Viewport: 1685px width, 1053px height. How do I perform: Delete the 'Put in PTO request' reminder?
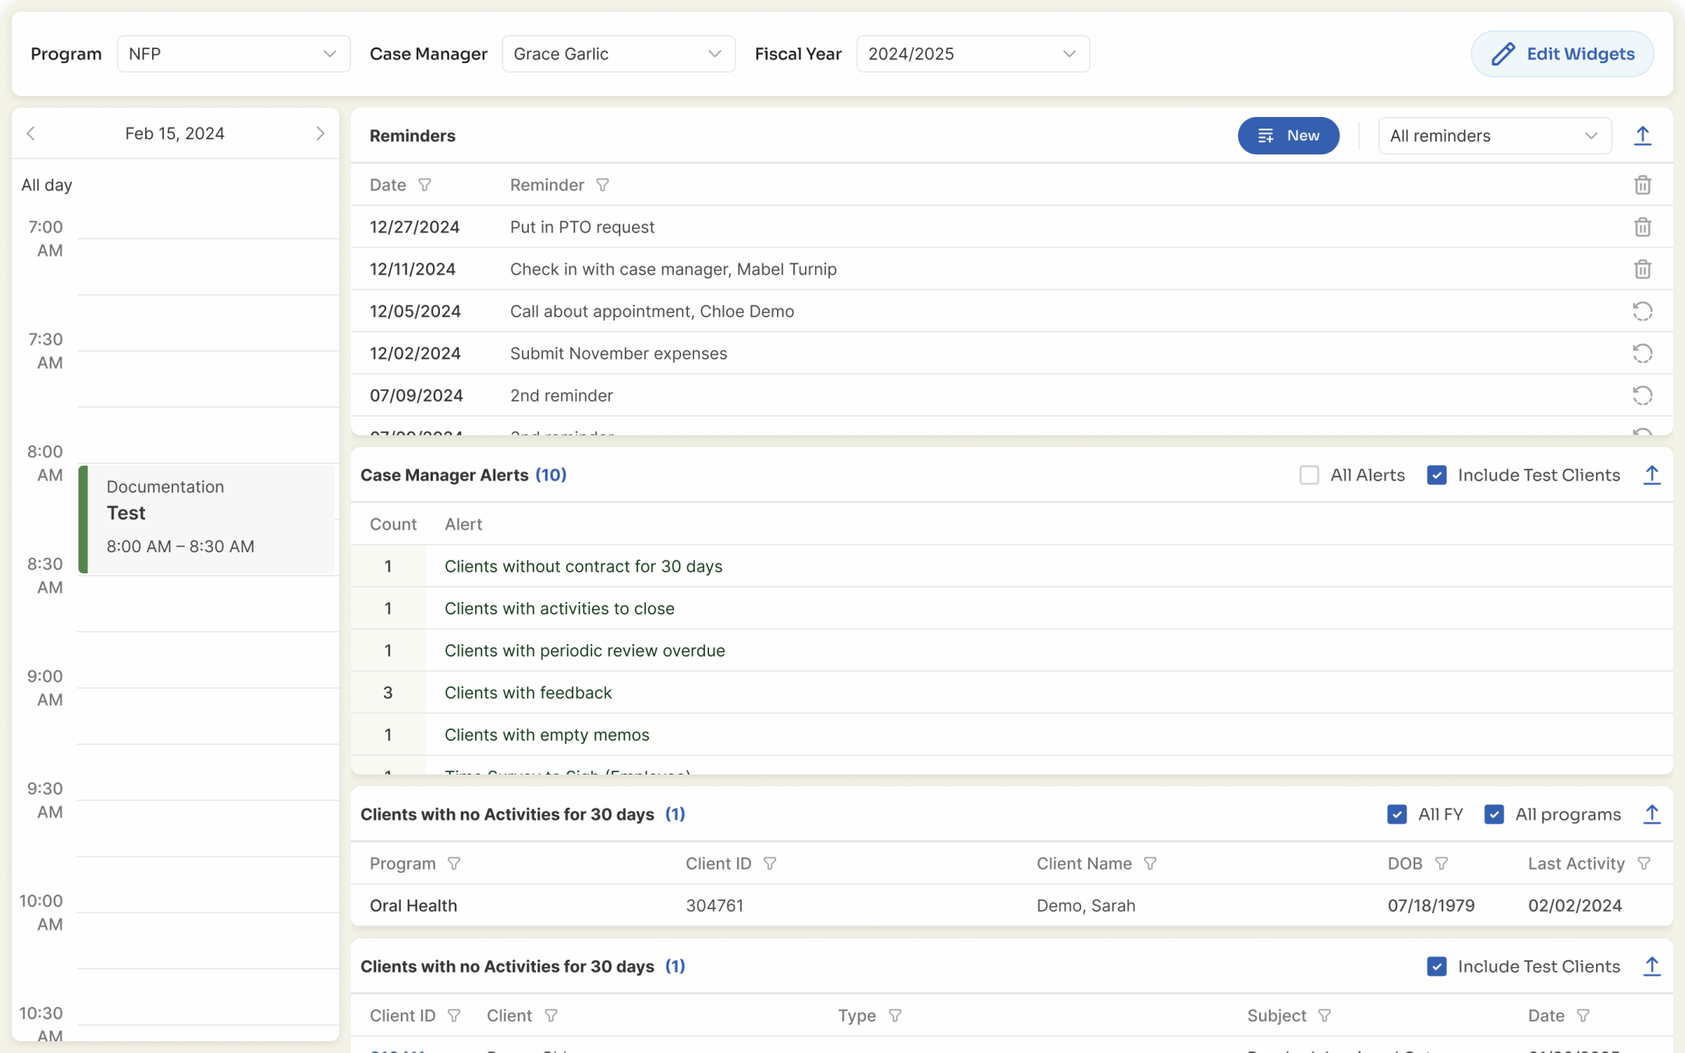(1642, 227)
